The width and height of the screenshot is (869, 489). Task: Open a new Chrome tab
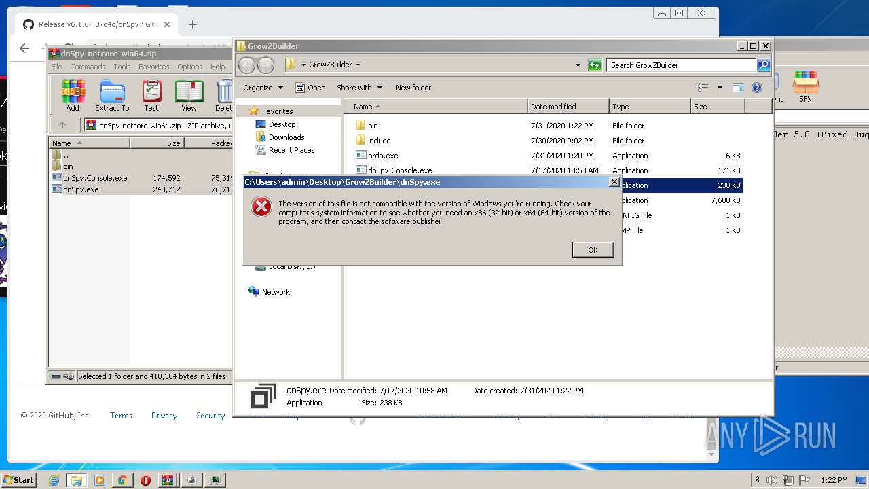193,24
